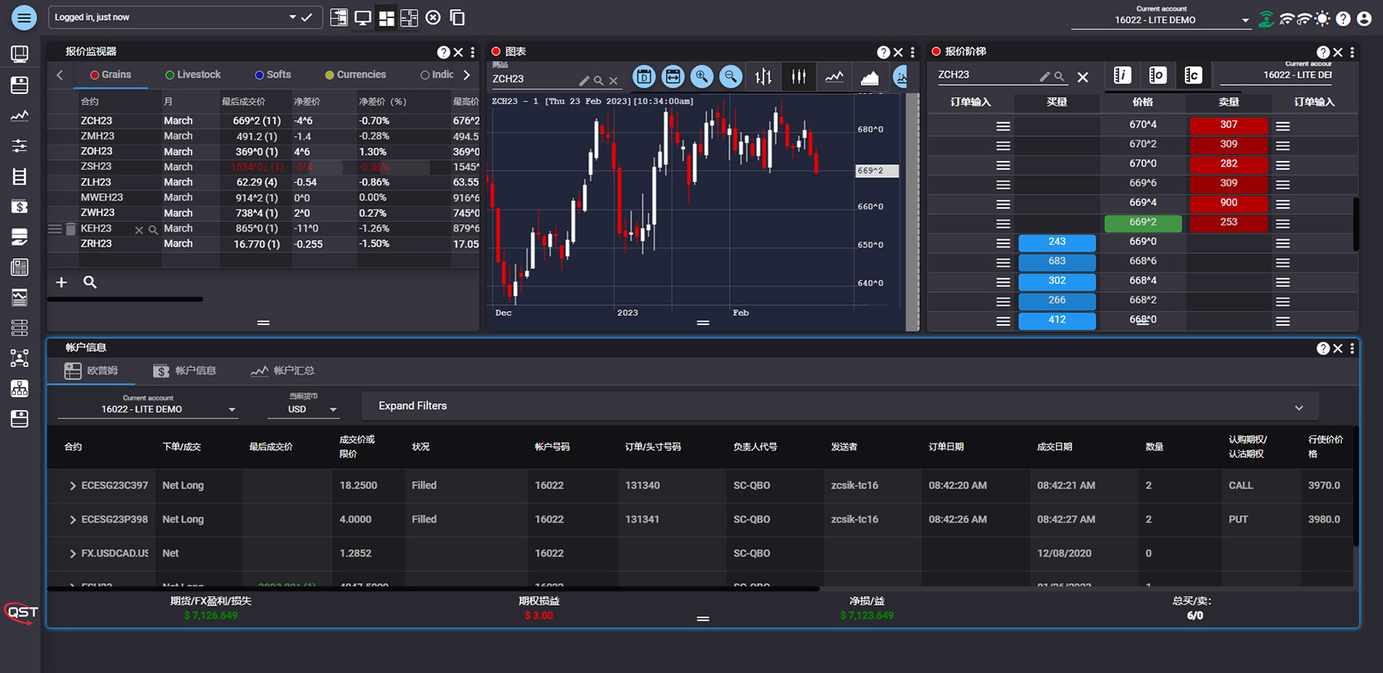The image size is (1383, 673).
Task: Delete the KEH23 row with trash icon
Action: coord(71,229)
